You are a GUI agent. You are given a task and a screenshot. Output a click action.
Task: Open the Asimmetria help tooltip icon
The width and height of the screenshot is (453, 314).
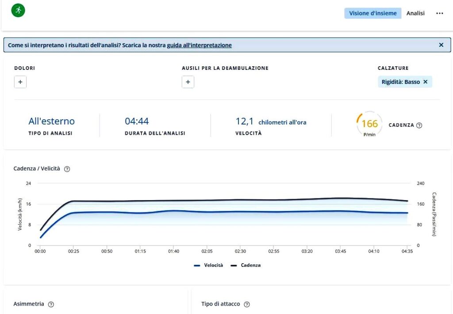[51, 304]
